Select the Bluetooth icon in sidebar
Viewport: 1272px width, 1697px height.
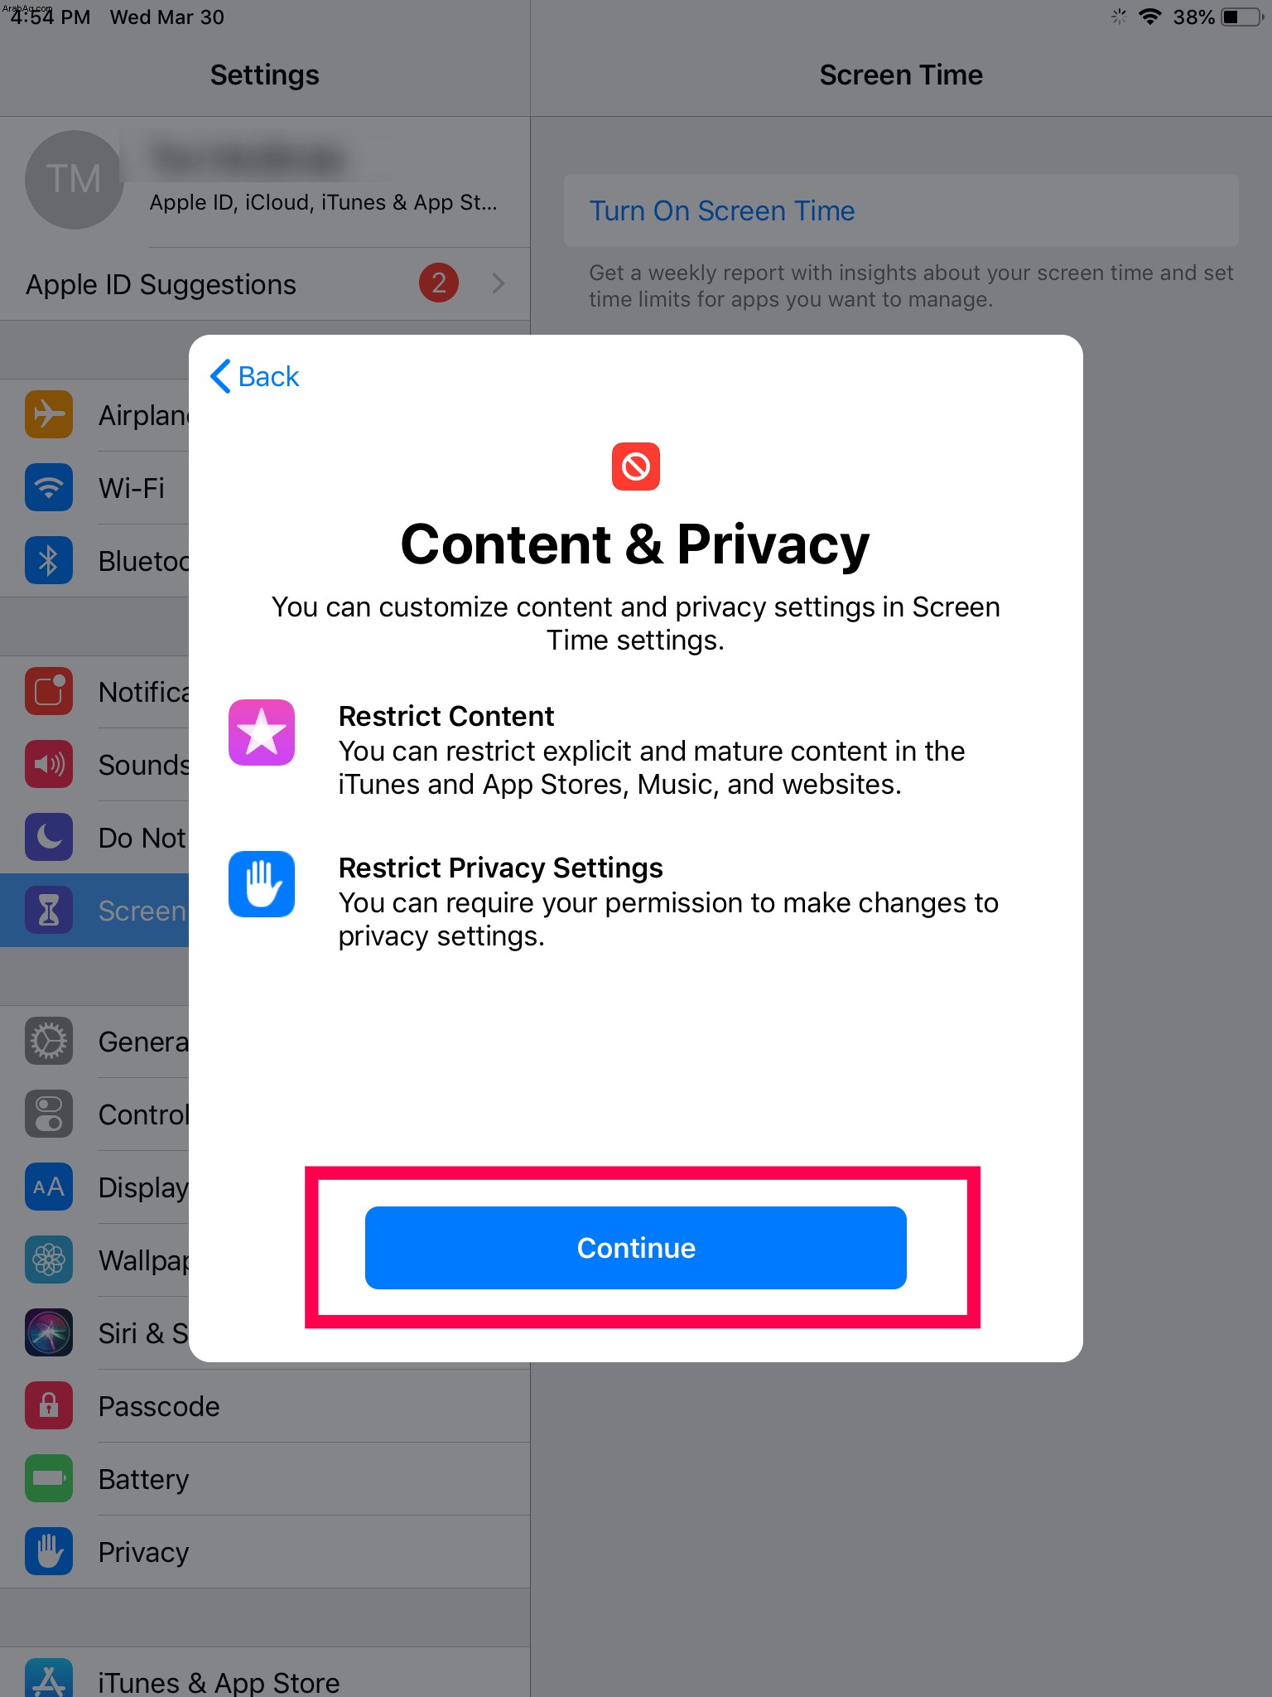click(49, 560)
